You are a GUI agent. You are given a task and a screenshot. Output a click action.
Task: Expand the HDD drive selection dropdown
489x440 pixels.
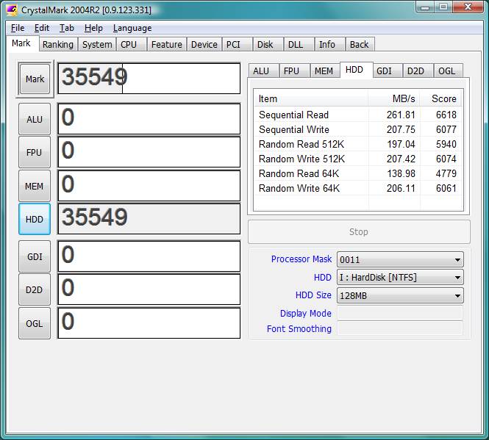[x=400, y=278]
